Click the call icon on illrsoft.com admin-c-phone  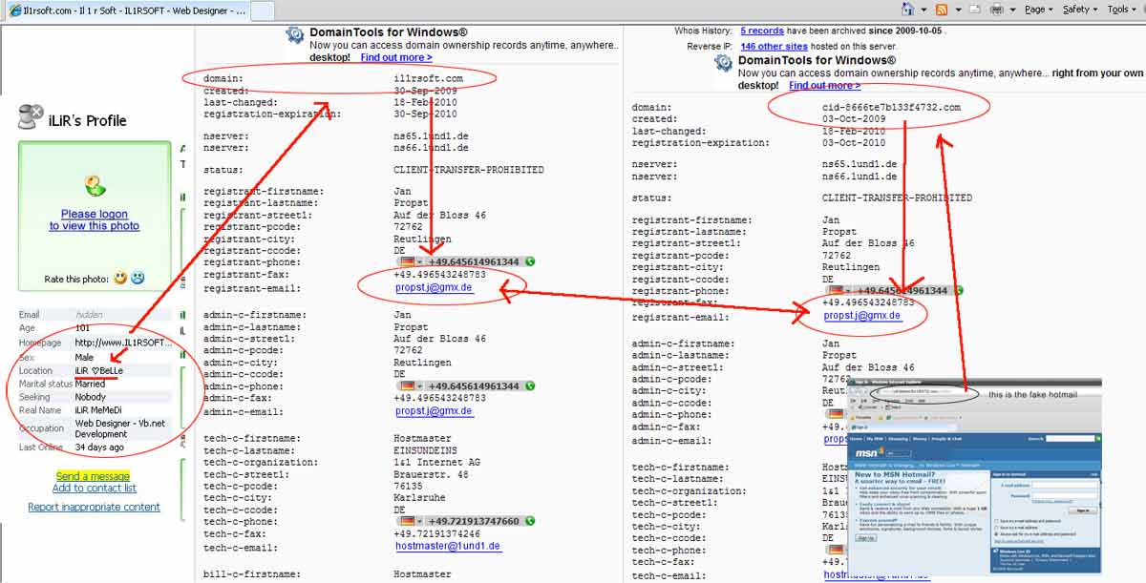(x=528, y=386)
